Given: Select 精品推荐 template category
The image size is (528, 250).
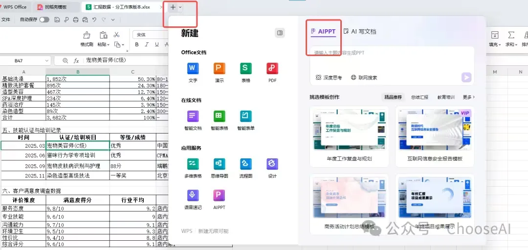Looking at the screenshot, I should 393,97.
